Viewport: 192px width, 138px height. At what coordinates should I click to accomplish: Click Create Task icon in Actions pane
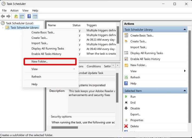tap(126, 41)
